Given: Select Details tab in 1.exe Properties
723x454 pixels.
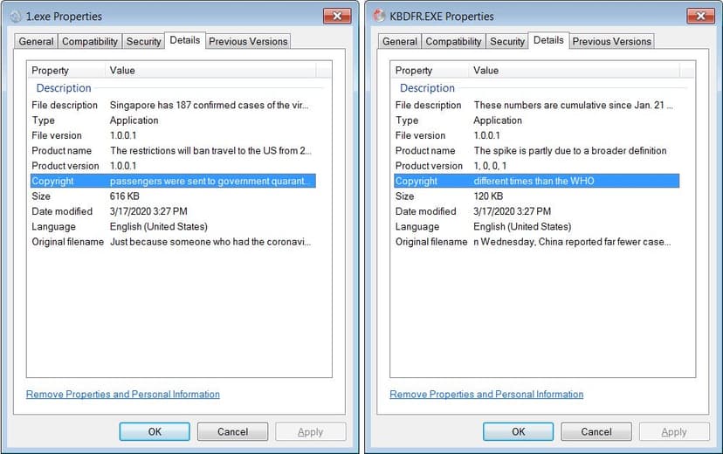Looking at the screenshot, I should coord(185,40).
